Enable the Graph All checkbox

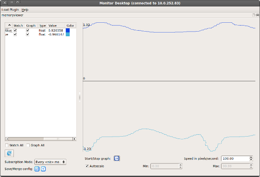pos(28,145)
